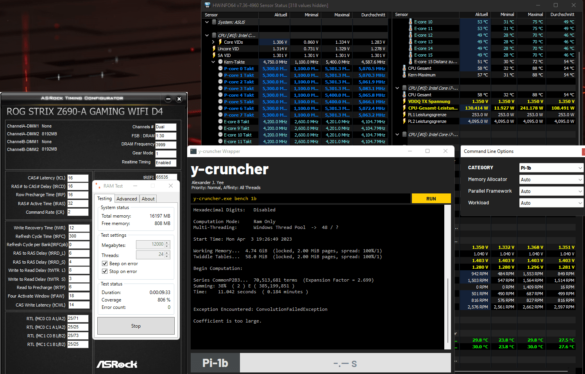Image resolution: width=585 pixels, height=374 pixels.
Task: Click the E-core 10 thermometer icon
Action: (x=410, y=22)
